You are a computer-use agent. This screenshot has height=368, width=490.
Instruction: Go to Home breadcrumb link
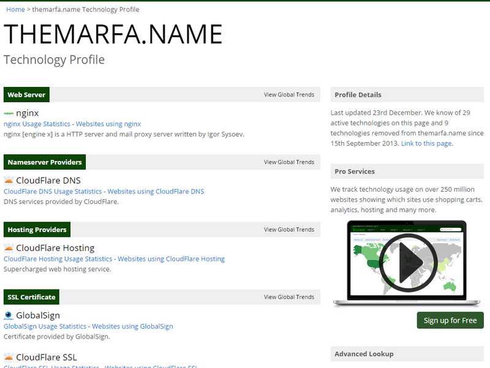click(x=15, y=9)
